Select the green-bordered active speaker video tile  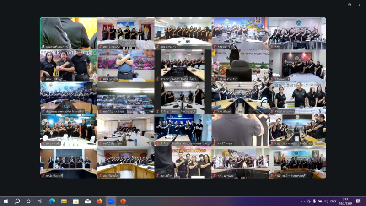coord(69,33)
